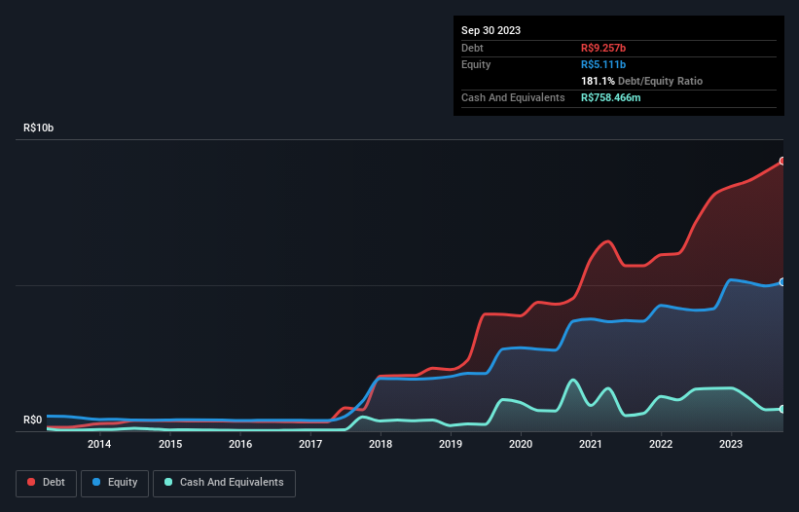Click the R$0 y-axis label
Screen dimensions: 799x512
33,420
